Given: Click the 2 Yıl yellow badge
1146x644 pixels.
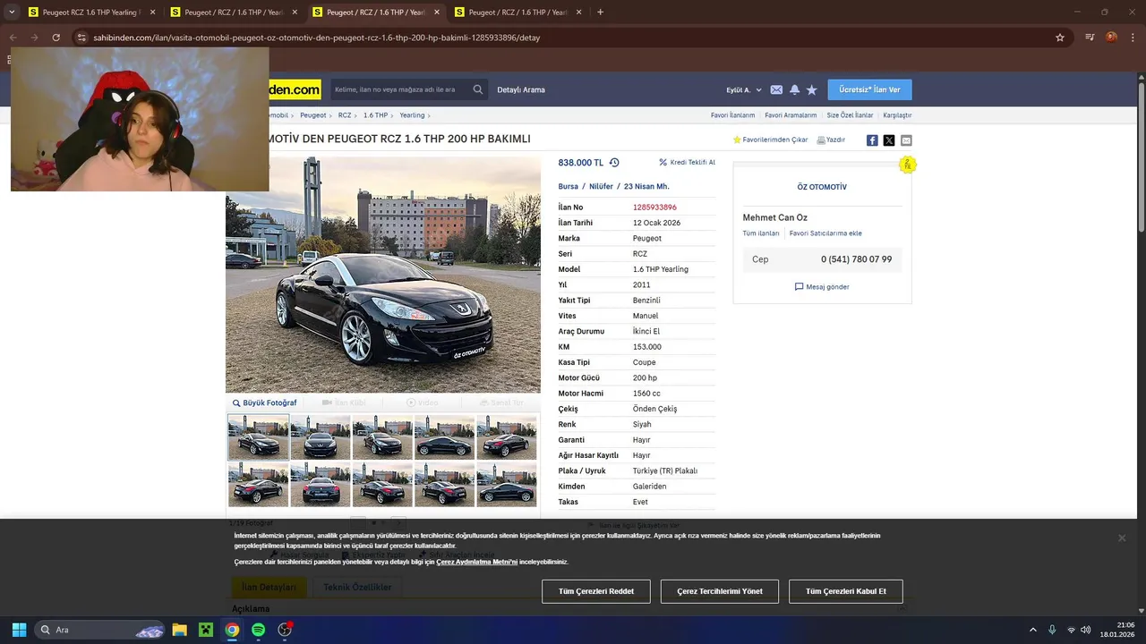Looking at the screenshot, I should click(907, 165).
